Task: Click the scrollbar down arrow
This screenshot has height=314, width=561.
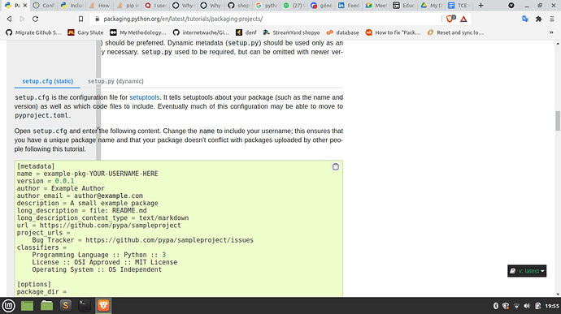Action: point(558,294)
